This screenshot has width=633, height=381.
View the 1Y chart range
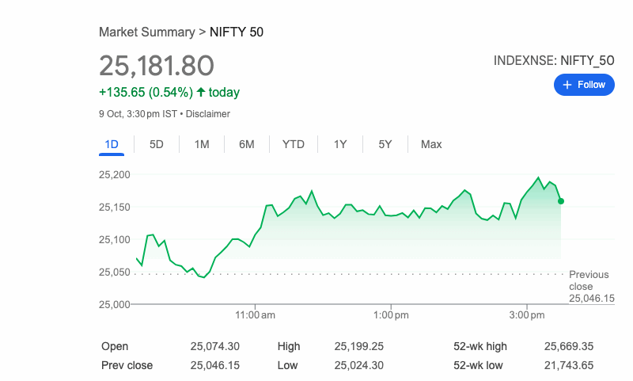(340, 144)
